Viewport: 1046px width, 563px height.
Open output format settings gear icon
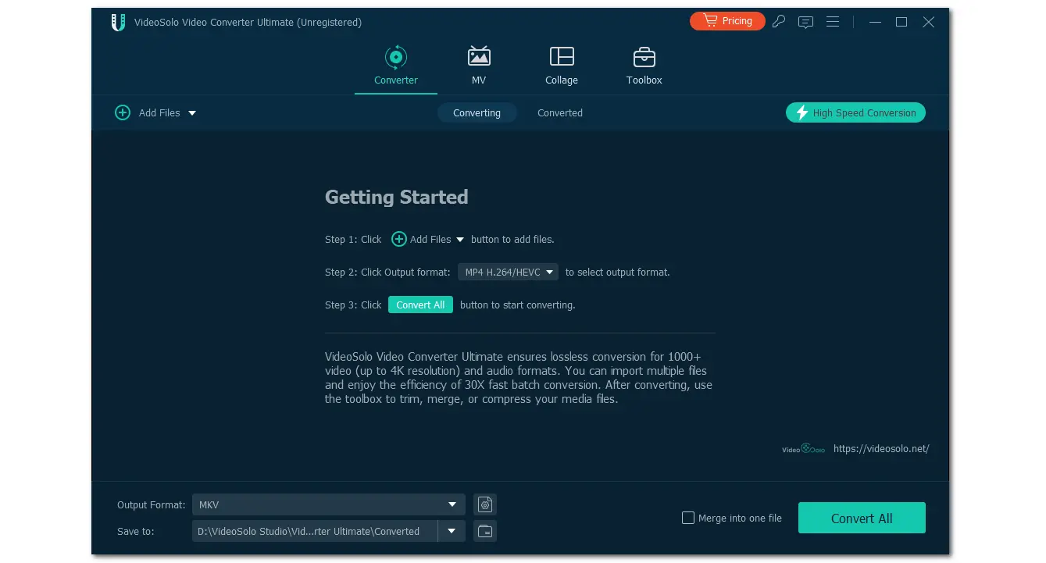pos(485,504)
